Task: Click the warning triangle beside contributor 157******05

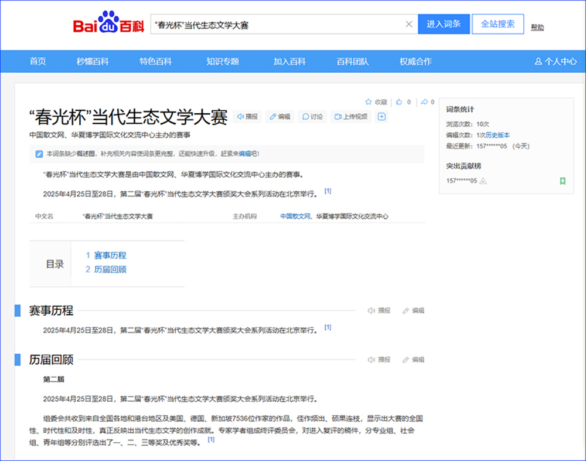Action: pyautogui.click(x=483, y=181)
